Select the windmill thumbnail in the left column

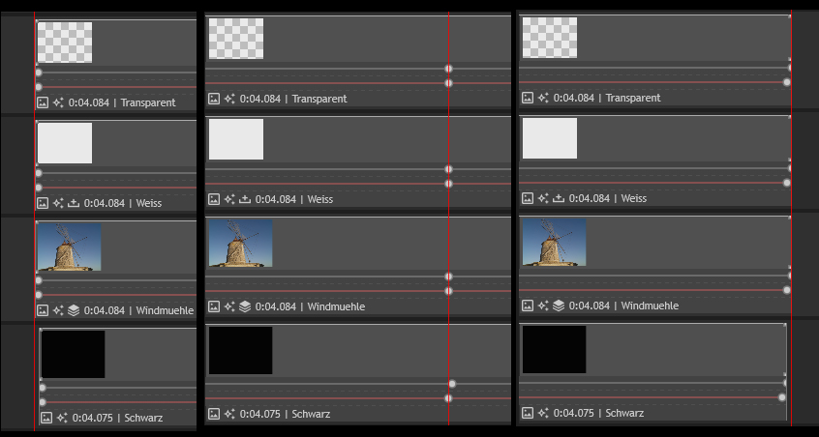[x=69, y=248]
